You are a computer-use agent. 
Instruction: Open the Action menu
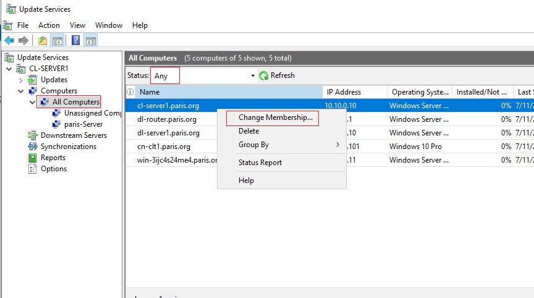point(49,25)
